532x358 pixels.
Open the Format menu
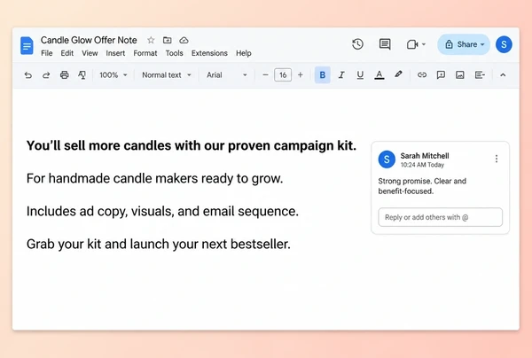[145, 53]
